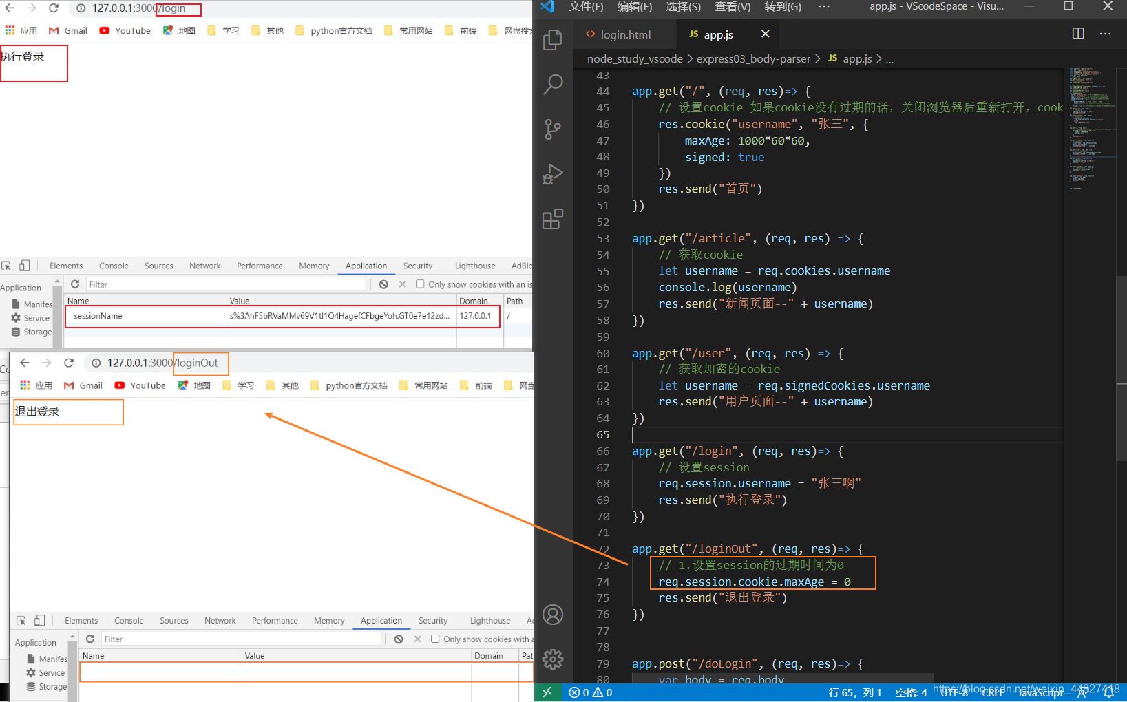Viewport: 1127px width, 702px height.
Task: Go forward in the lower browser window
Action: click(47, 363)
